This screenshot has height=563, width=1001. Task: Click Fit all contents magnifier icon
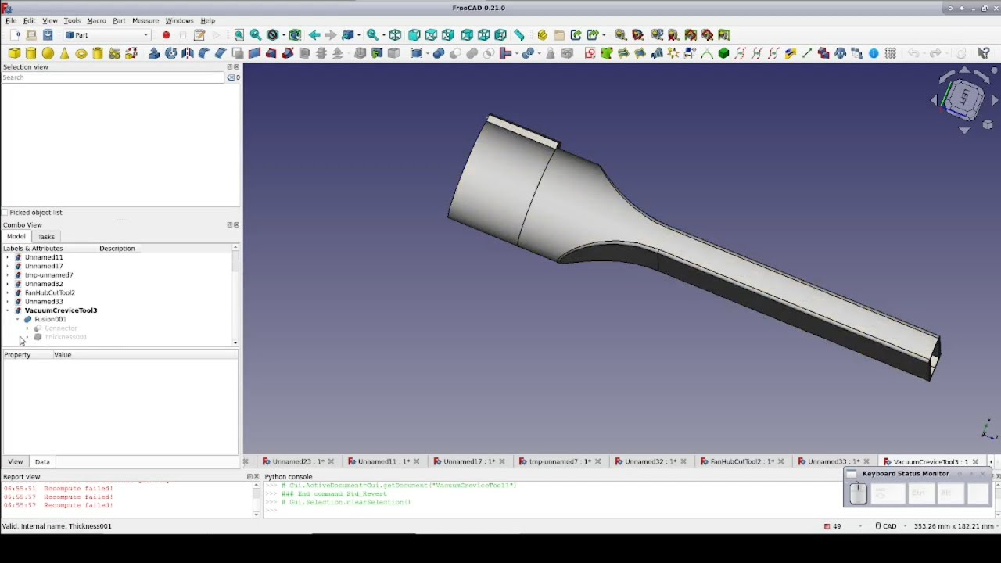coord(239,35)
